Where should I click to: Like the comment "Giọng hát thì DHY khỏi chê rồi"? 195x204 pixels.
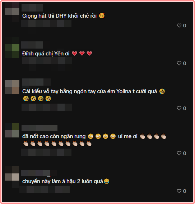click(179, 26)
